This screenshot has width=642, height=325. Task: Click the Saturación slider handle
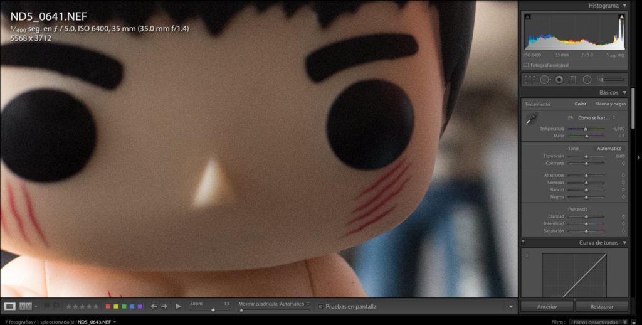[586, 232]
